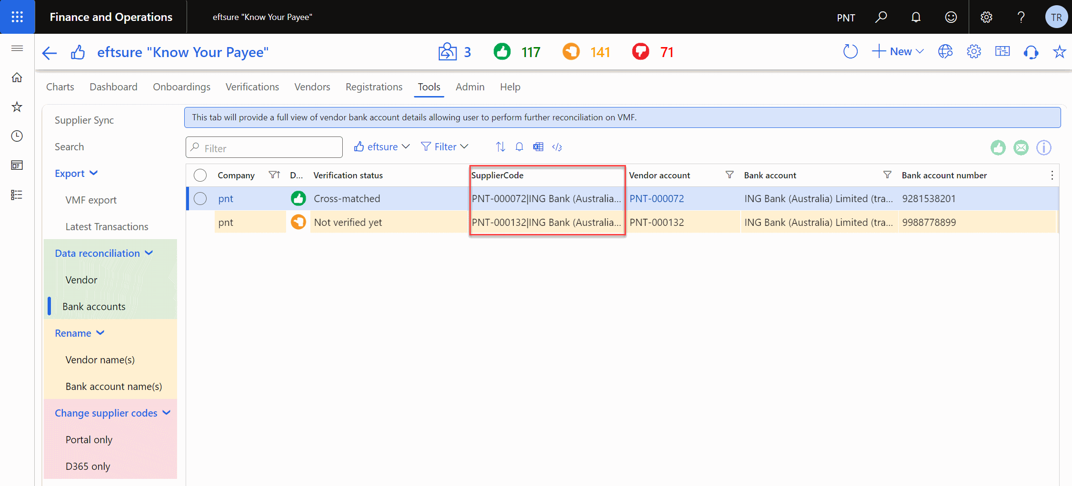Viewport: 1072px width, 486px height.
Task: Collapse the Change supplier codes section
Action: 112,413
